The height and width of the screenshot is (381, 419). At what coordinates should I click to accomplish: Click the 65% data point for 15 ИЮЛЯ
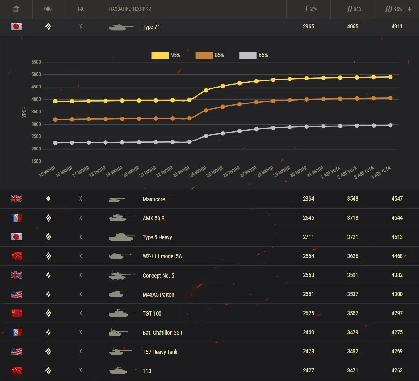55,143
